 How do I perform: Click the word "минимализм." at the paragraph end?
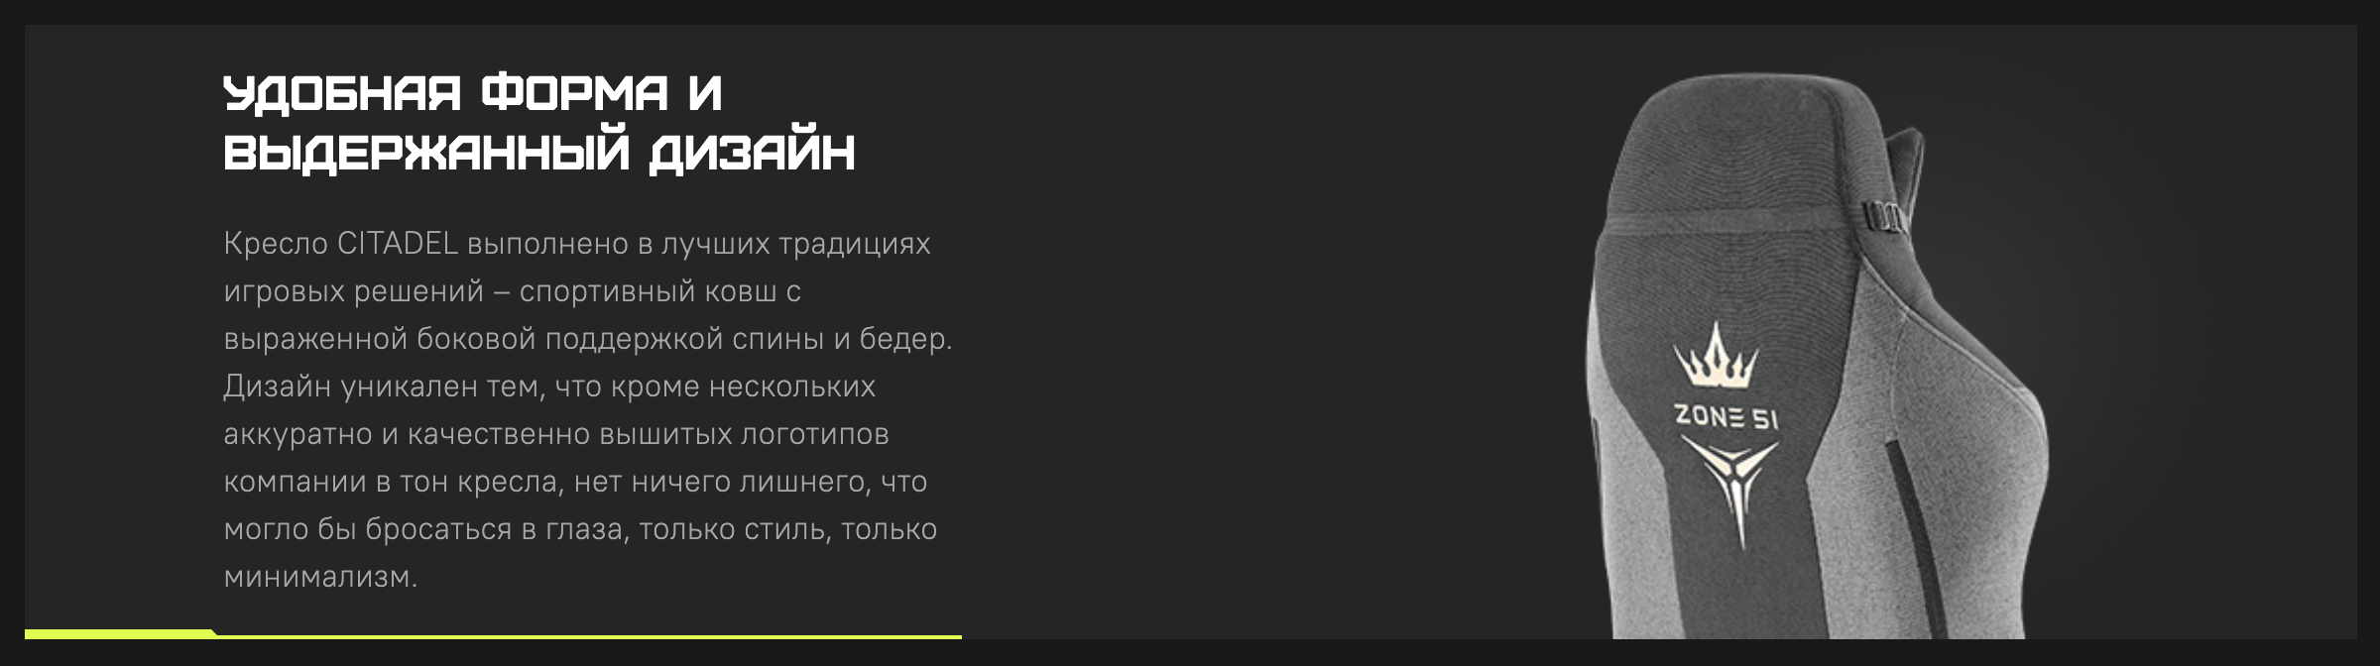320,577
